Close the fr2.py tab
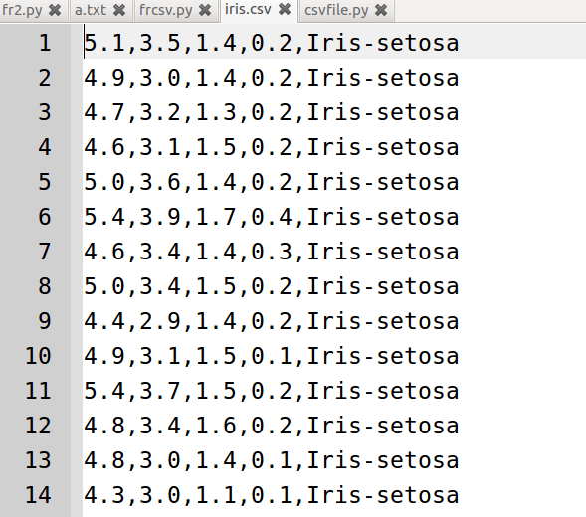 [x=55, y=10]
